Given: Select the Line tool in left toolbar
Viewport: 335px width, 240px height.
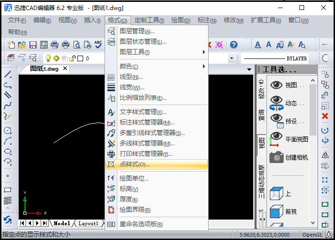Looking at the screenshot, I should 8,75.
